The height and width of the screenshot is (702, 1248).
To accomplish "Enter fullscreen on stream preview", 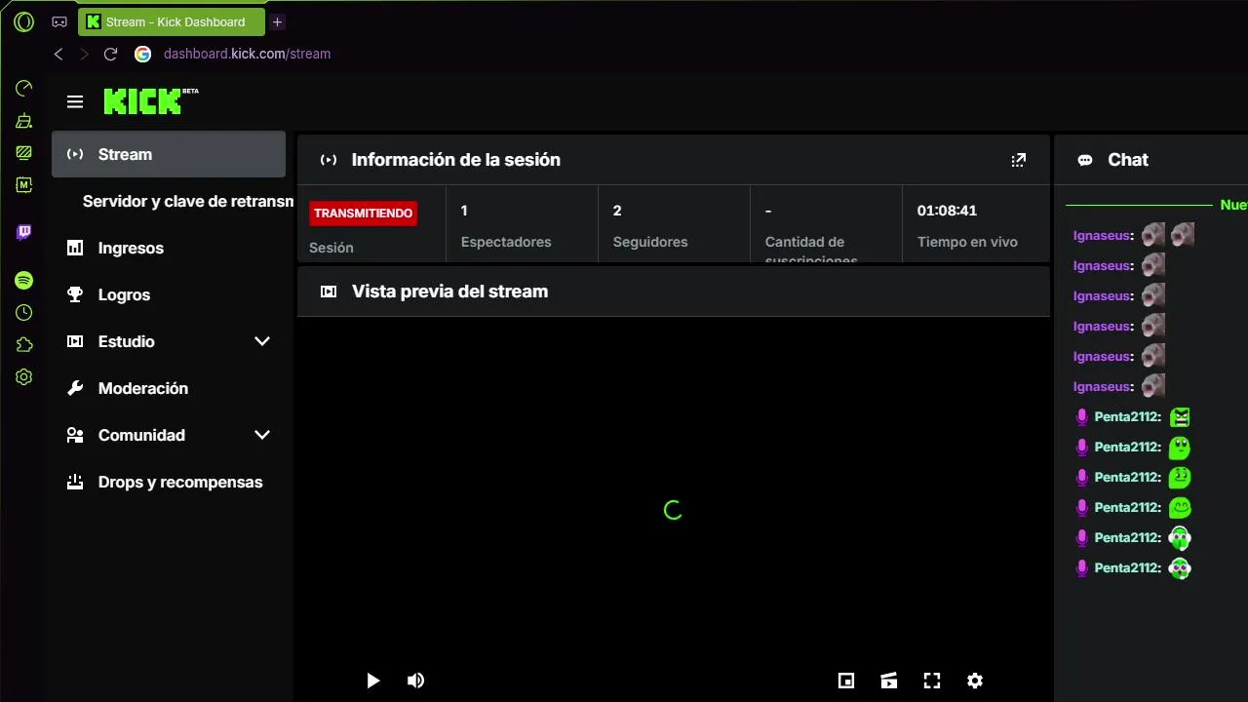I will click(x=932, y=681).
